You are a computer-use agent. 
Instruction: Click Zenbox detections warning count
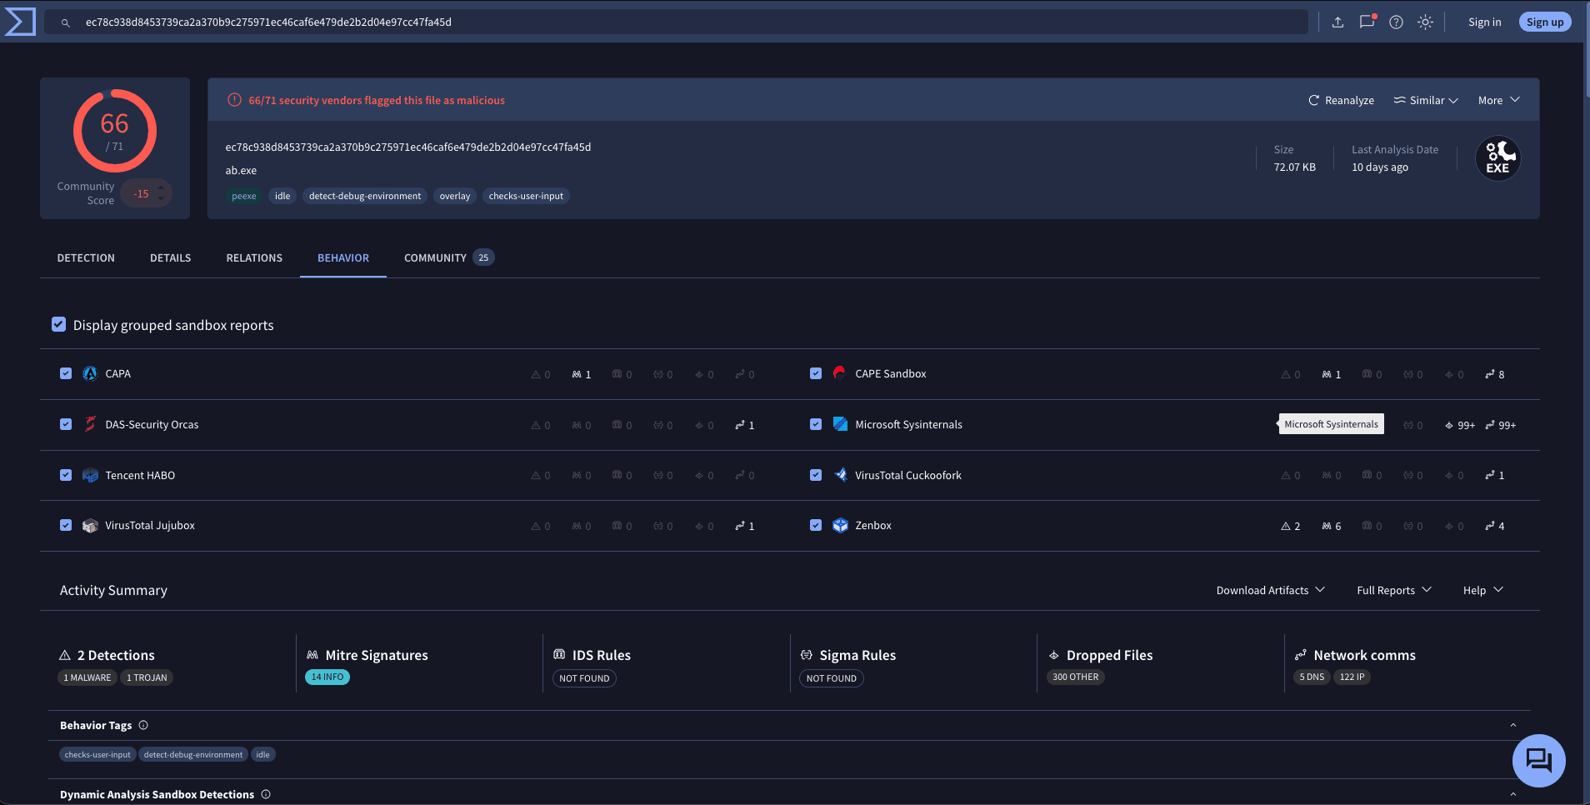[x=1291, y=526]
